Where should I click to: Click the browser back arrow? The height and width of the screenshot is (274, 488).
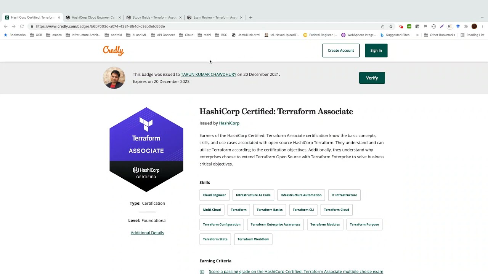coord(5,26)
